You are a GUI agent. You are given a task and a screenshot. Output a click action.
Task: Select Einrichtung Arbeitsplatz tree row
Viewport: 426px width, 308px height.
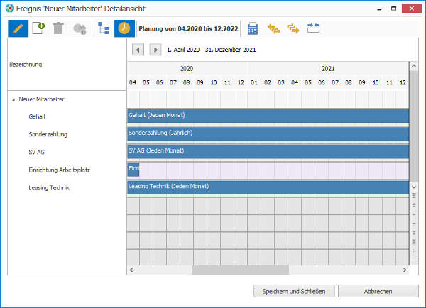59,170
